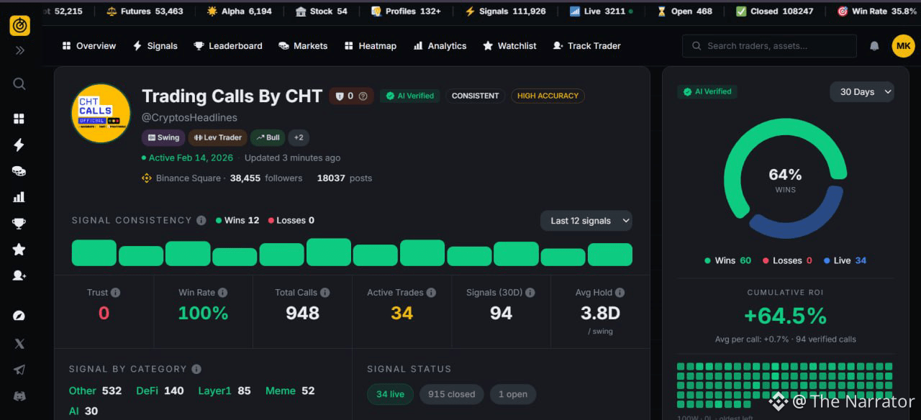Image resolution: width=921 pixels, height=420 pixels.
Task: Select the Bull tag
Action: pyautogui.click(x=268, y=137)
